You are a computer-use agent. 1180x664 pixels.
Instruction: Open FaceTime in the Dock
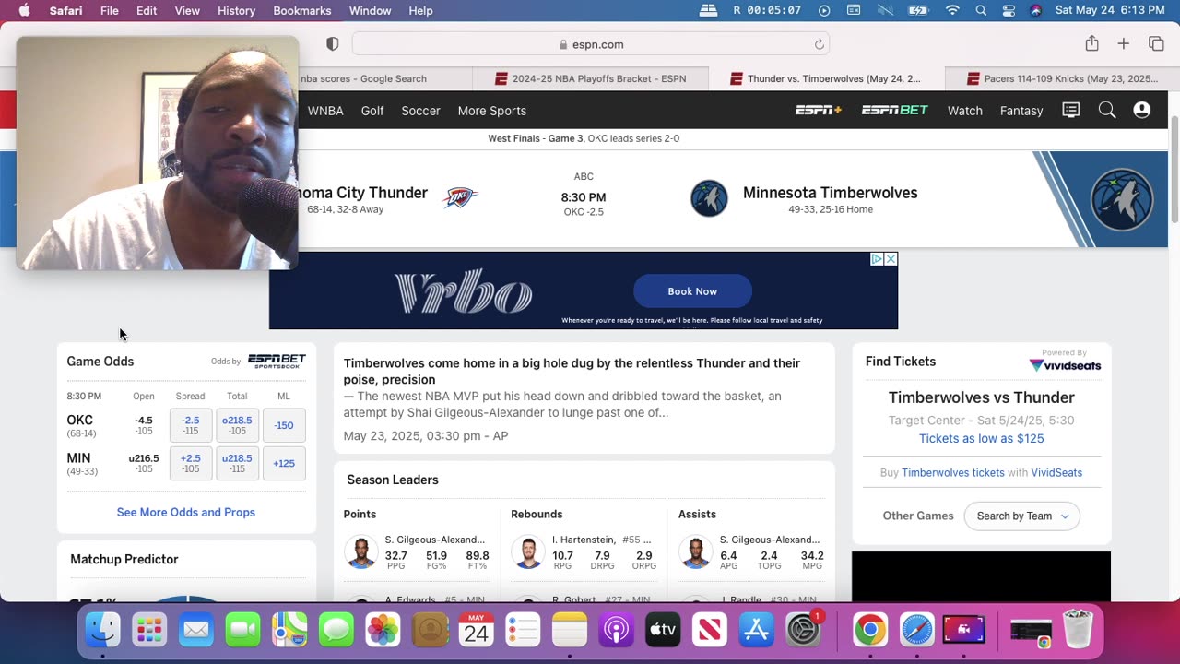pos(242,631)
